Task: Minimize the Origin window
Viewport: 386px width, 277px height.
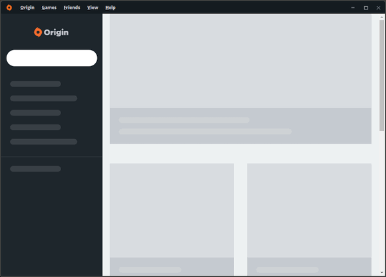Action: 353,8
